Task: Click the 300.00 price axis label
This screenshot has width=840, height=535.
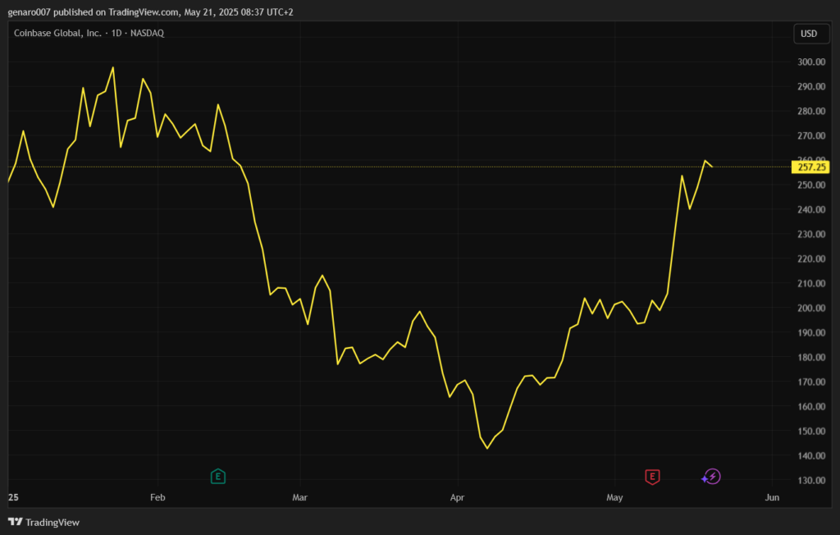Action: pos(810,62)
